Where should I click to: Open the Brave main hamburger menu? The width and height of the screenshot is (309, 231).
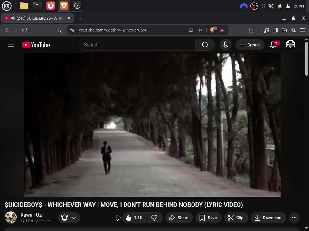pos(302,30)
